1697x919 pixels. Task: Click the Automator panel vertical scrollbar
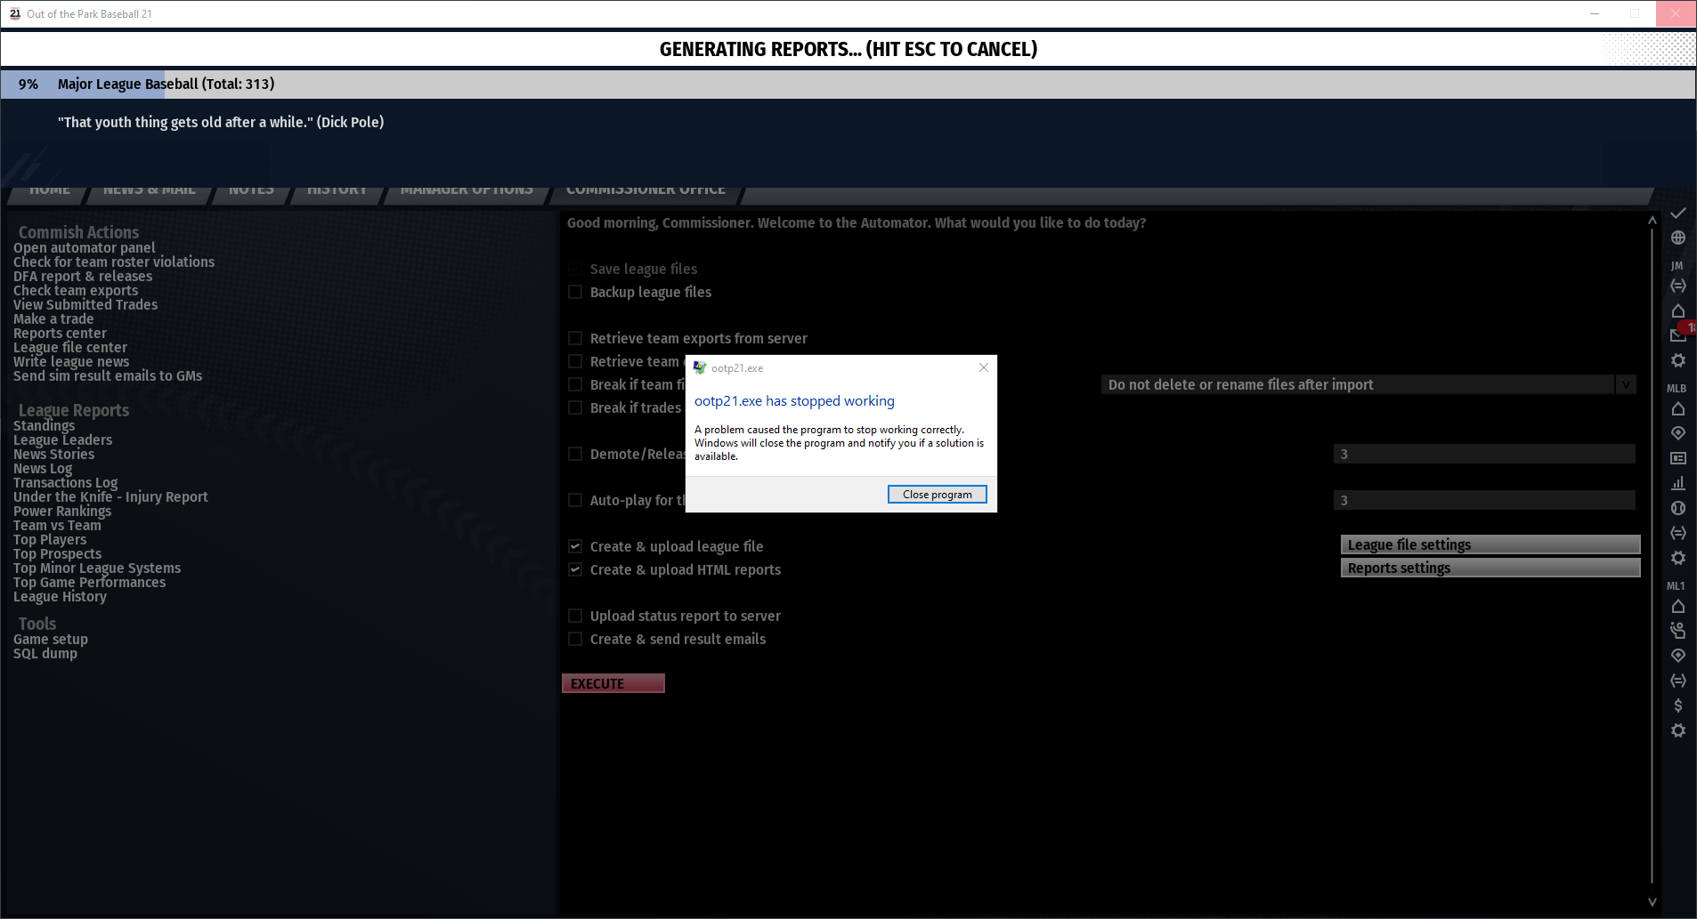click(1652, 558)
